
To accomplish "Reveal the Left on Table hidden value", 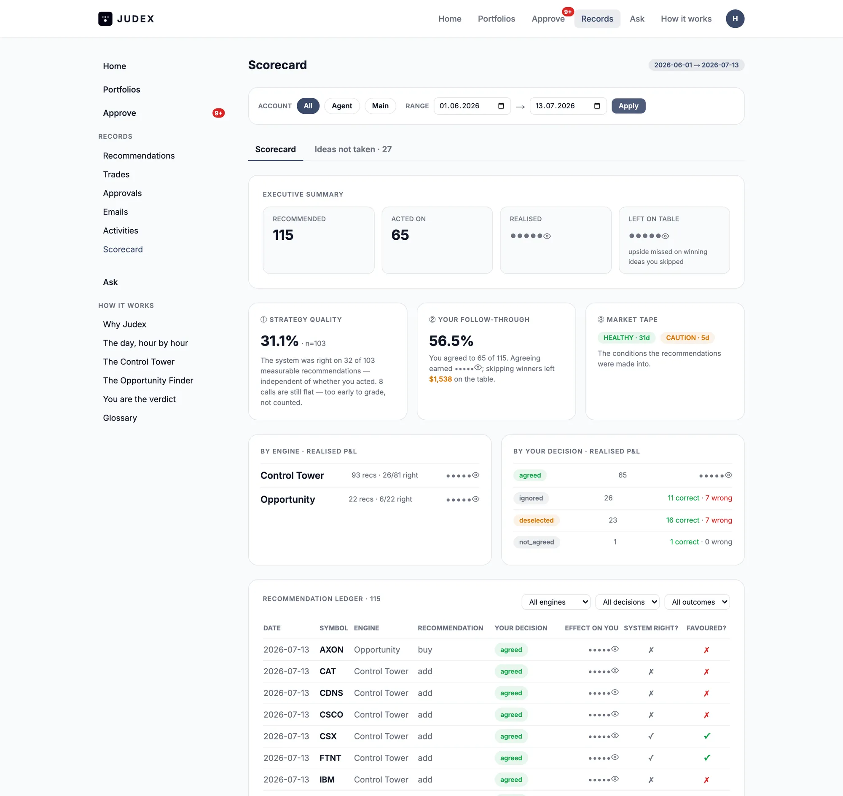I will click(665, 236).
